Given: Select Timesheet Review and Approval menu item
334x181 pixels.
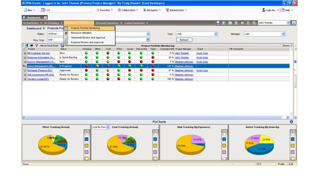Looking at the screenshot, I should point(88,38).
